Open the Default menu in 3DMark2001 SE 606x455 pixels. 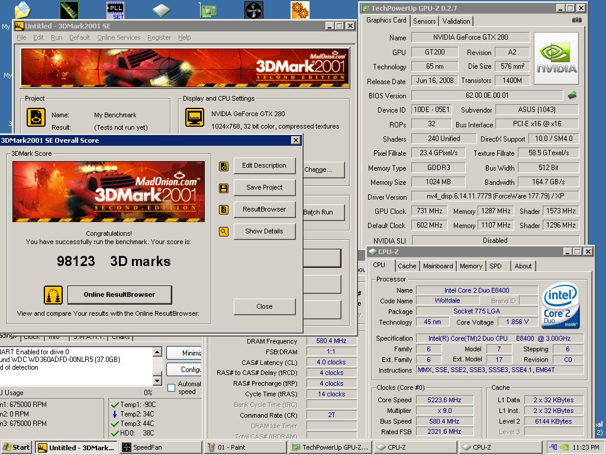(80, 37)
